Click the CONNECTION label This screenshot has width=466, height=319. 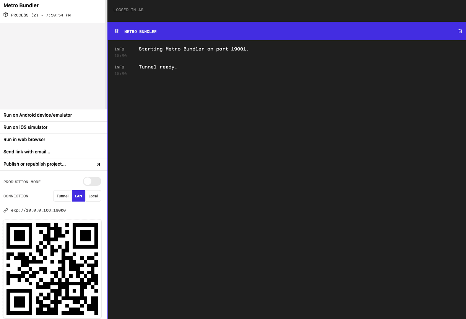pos(16,196)
